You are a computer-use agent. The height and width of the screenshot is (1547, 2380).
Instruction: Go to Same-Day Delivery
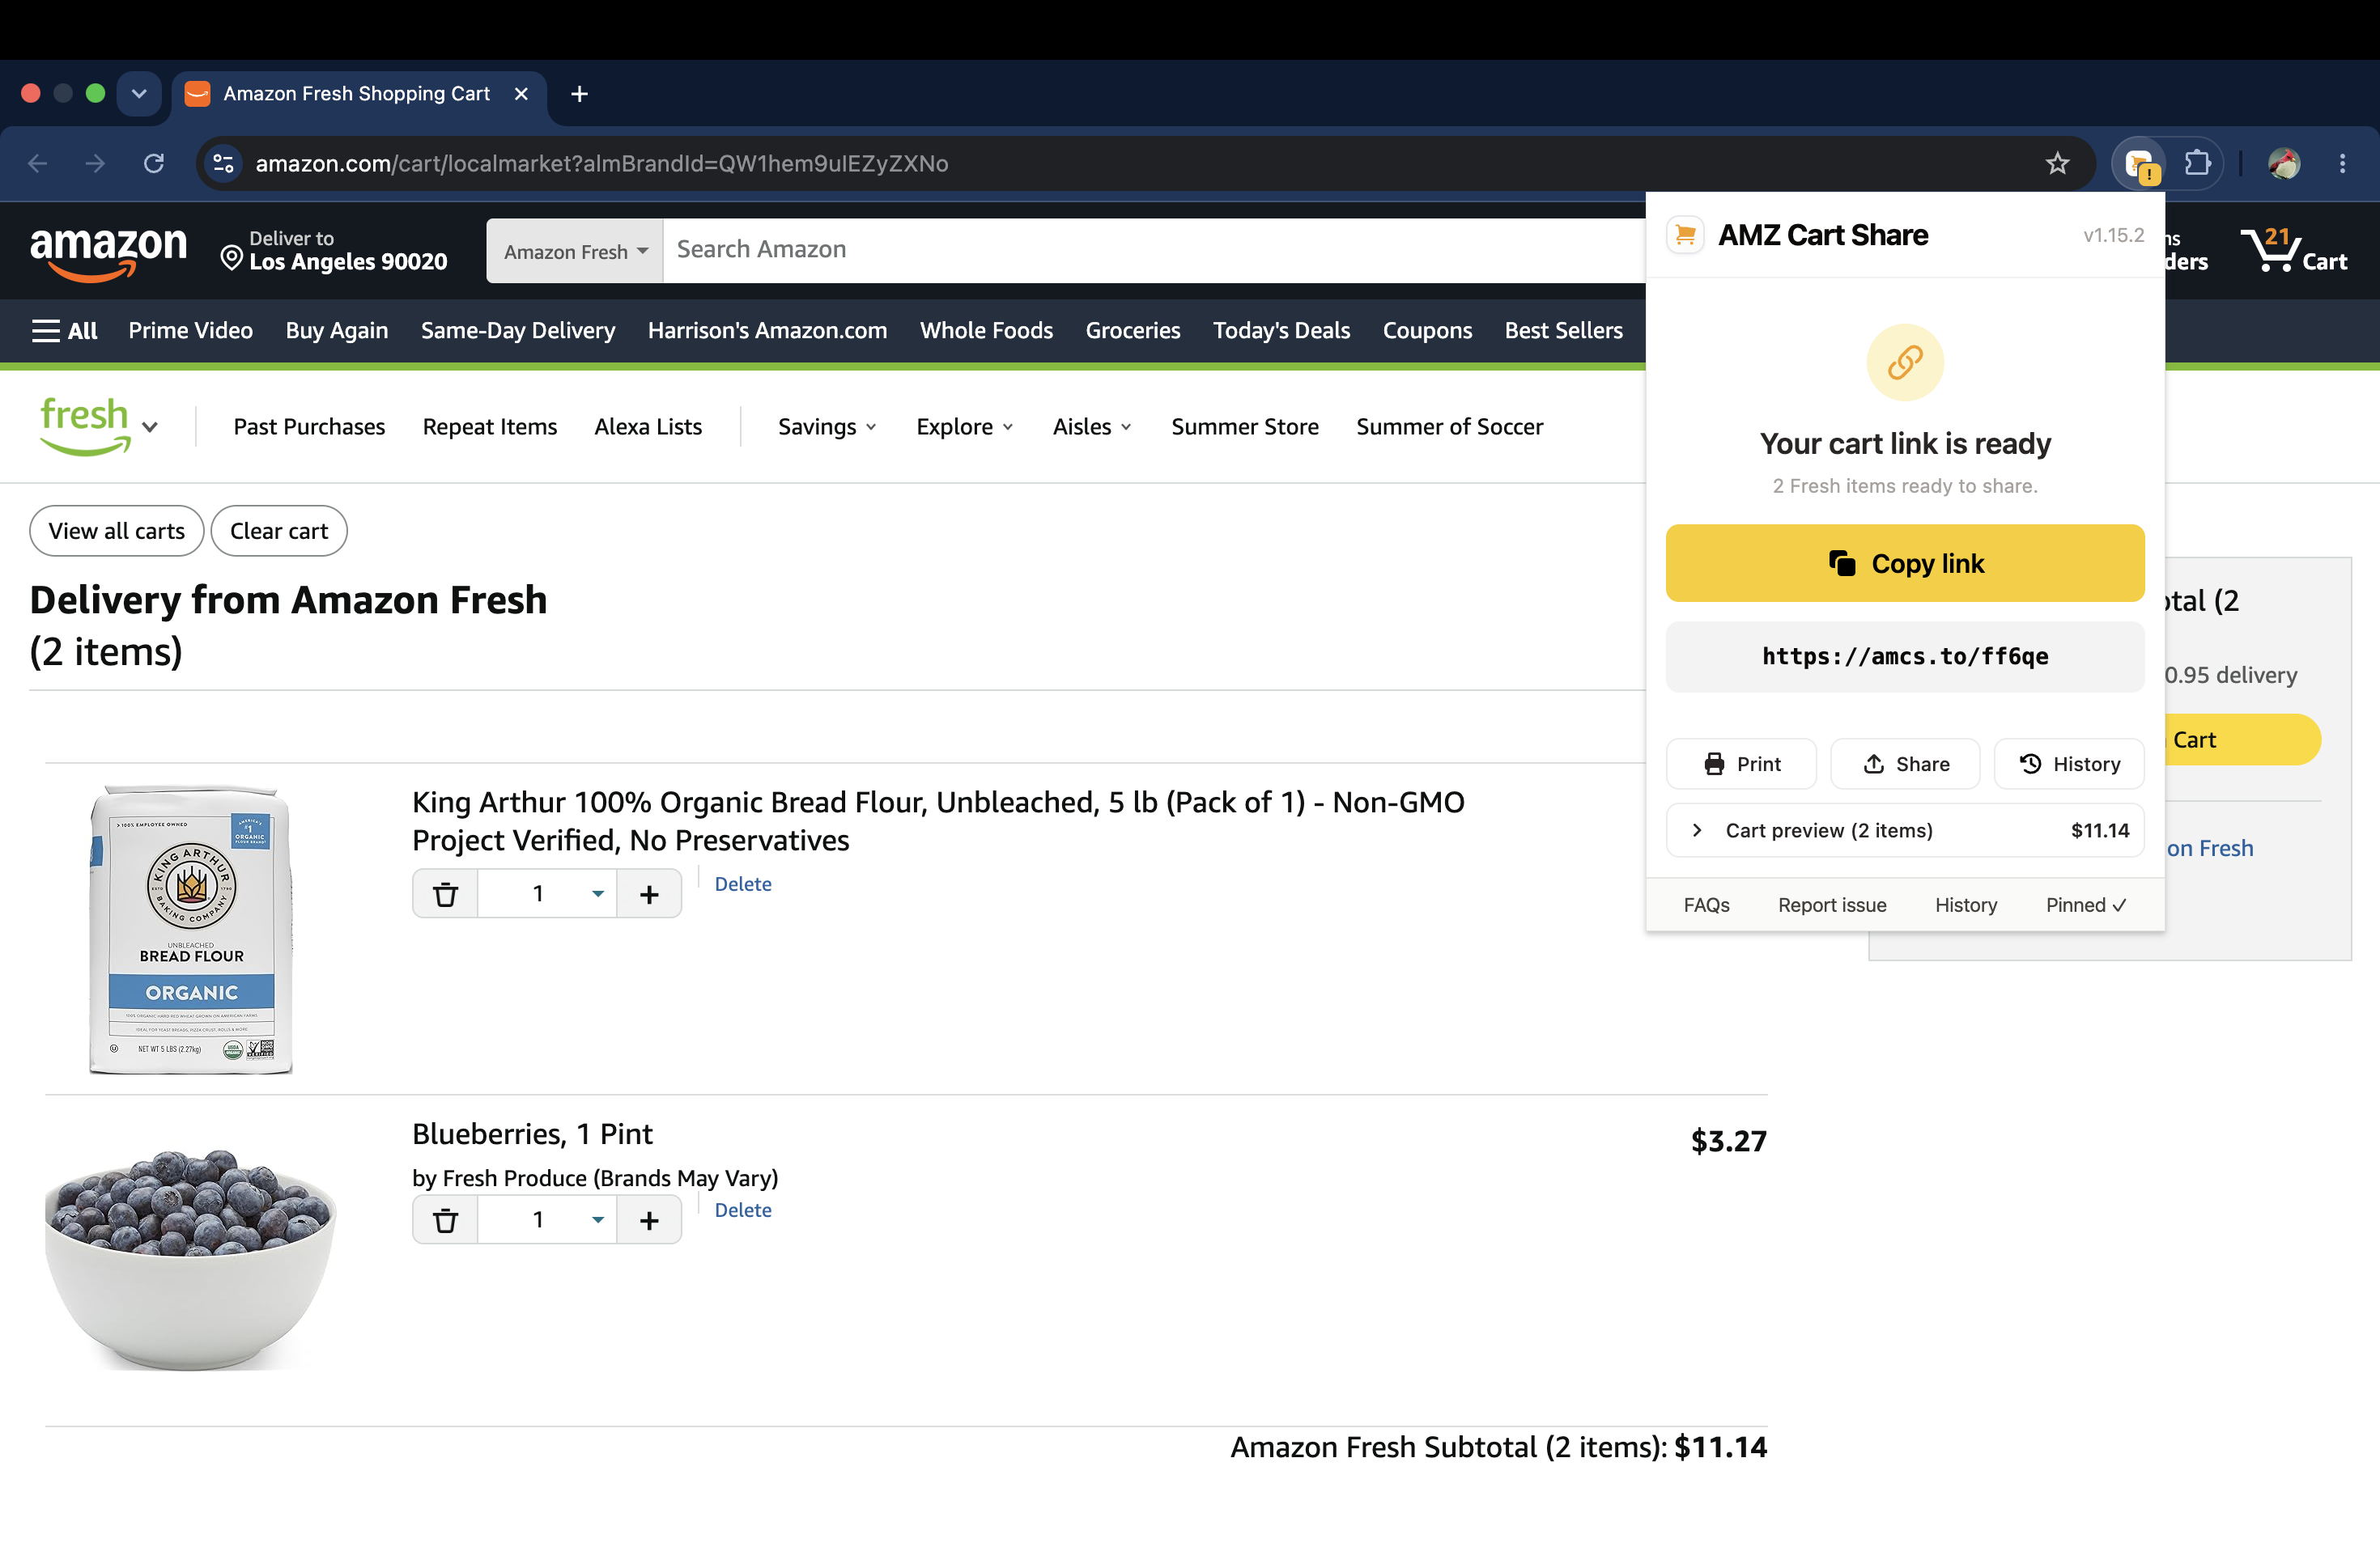518,331
